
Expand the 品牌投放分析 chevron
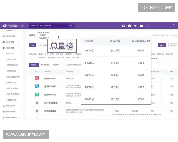coord(20,106)
